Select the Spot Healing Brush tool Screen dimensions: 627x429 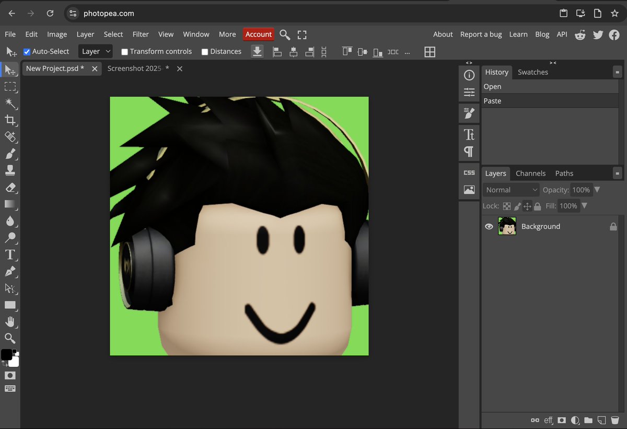10,137
